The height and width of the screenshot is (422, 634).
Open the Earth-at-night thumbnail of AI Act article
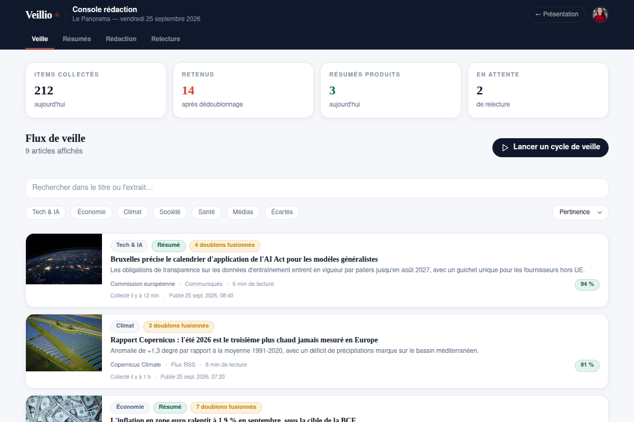coord(64,259)
